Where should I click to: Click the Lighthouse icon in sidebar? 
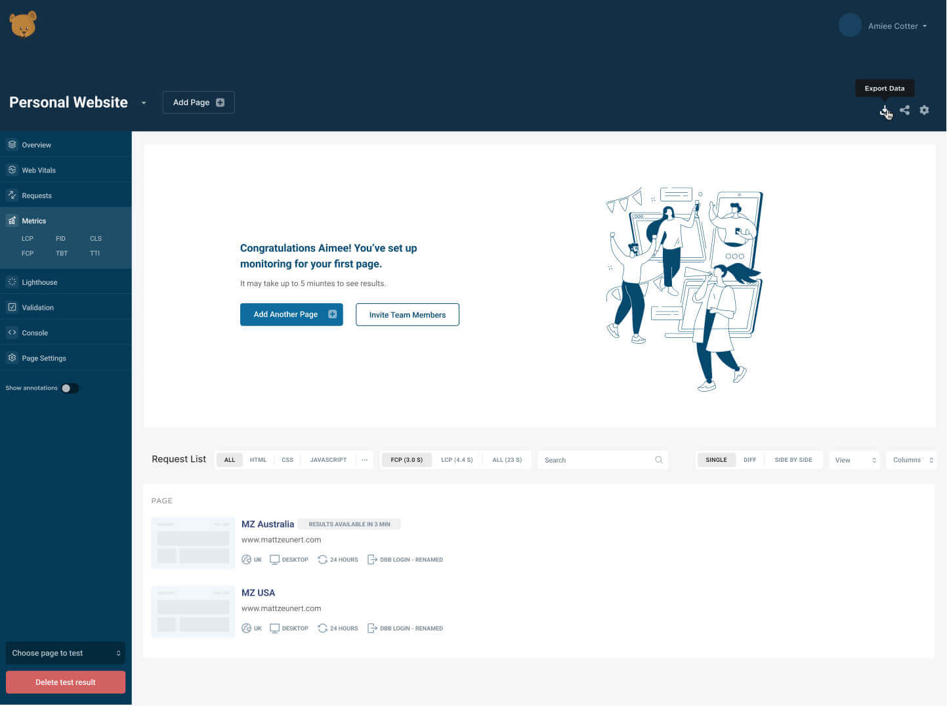(x=12, y=282)
